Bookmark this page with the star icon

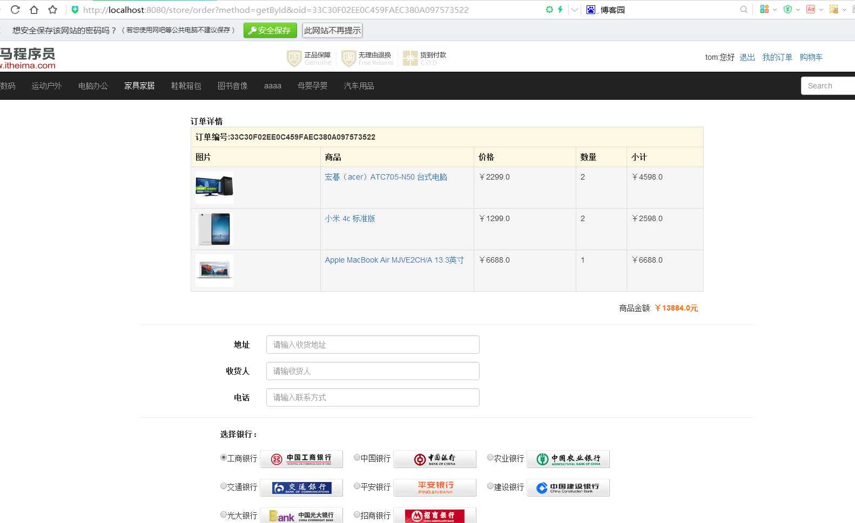tap(52, 10)
